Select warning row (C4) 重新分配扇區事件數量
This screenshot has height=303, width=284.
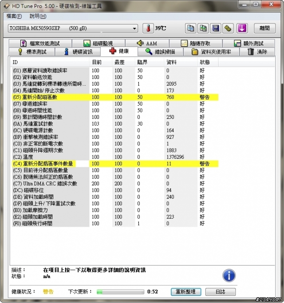click(x=115, y=164)
